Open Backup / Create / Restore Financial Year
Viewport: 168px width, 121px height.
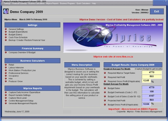pyautogui.click(x=27, y=40)
